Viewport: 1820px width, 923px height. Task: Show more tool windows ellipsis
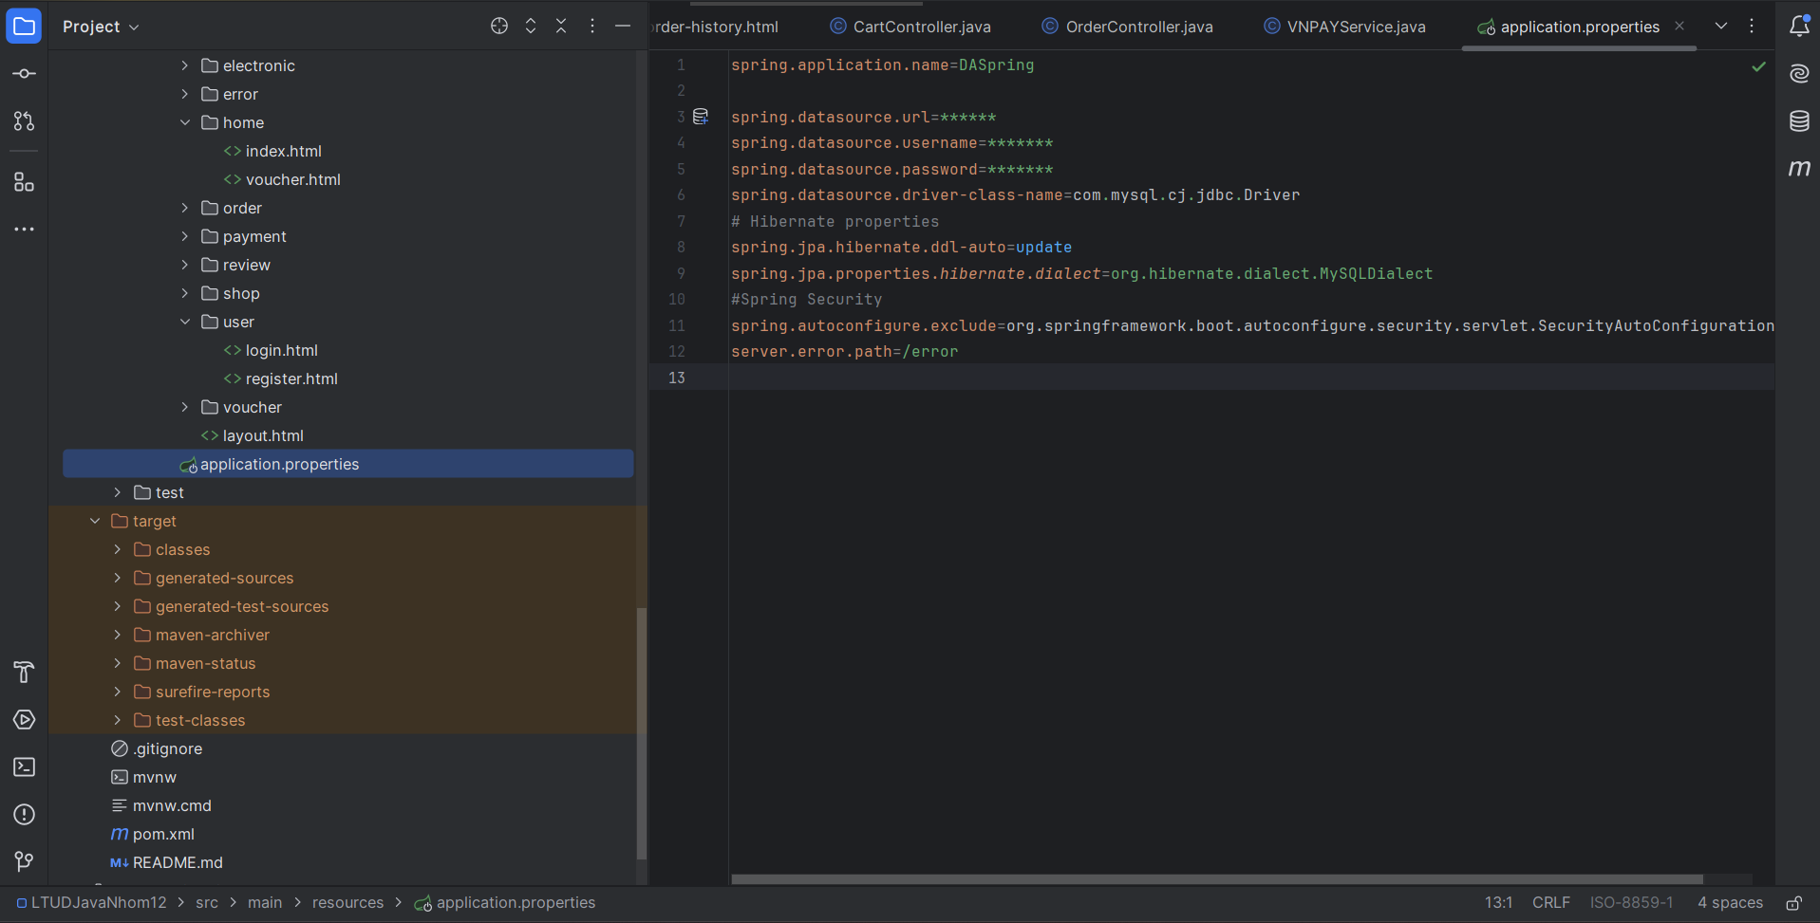pyautogui.click(x=24, y=229)
